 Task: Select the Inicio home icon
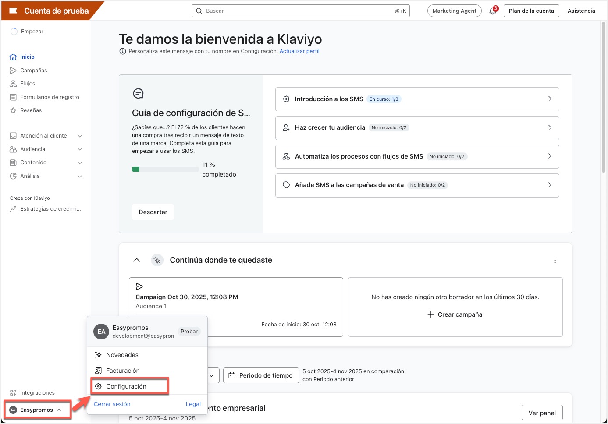click(x=13, y=57)
